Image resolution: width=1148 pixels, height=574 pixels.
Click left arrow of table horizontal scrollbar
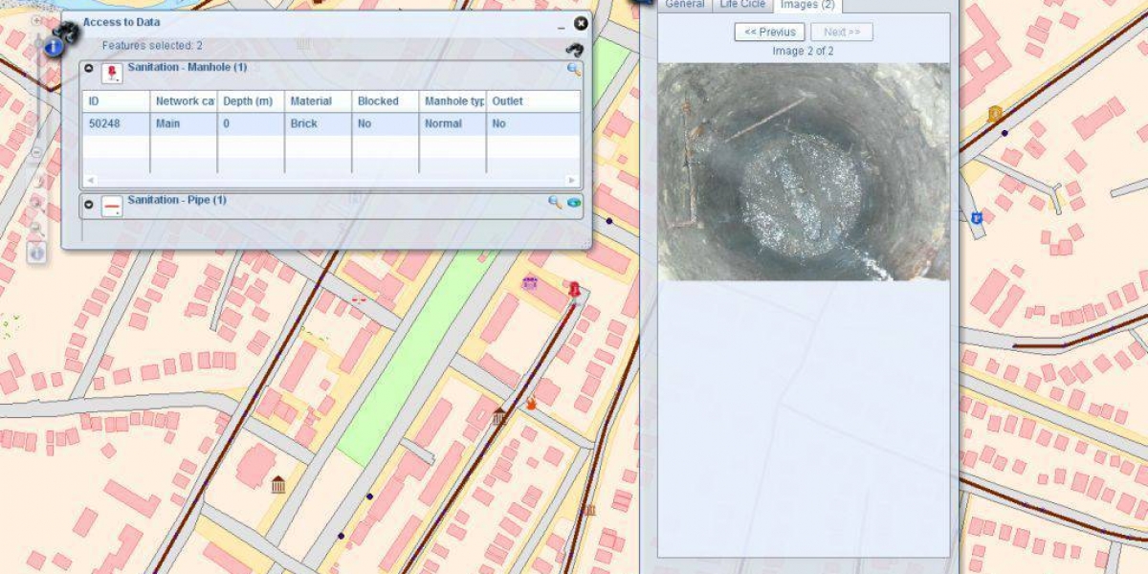click(89, 180)
